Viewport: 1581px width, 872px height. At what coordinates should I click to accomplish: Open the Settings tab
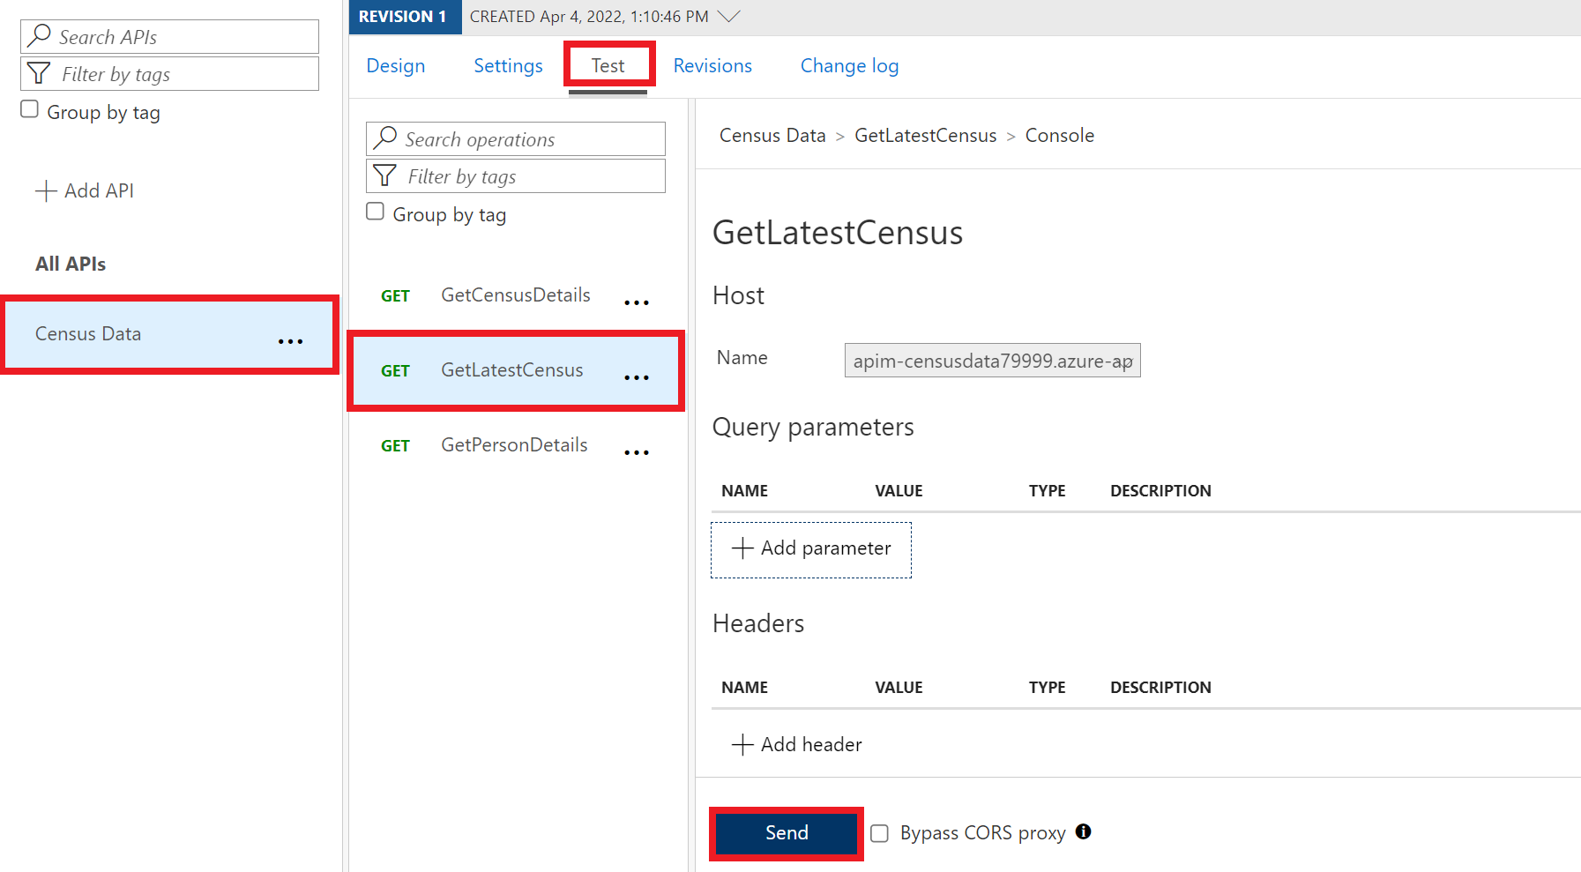click(x=508, y=66)
